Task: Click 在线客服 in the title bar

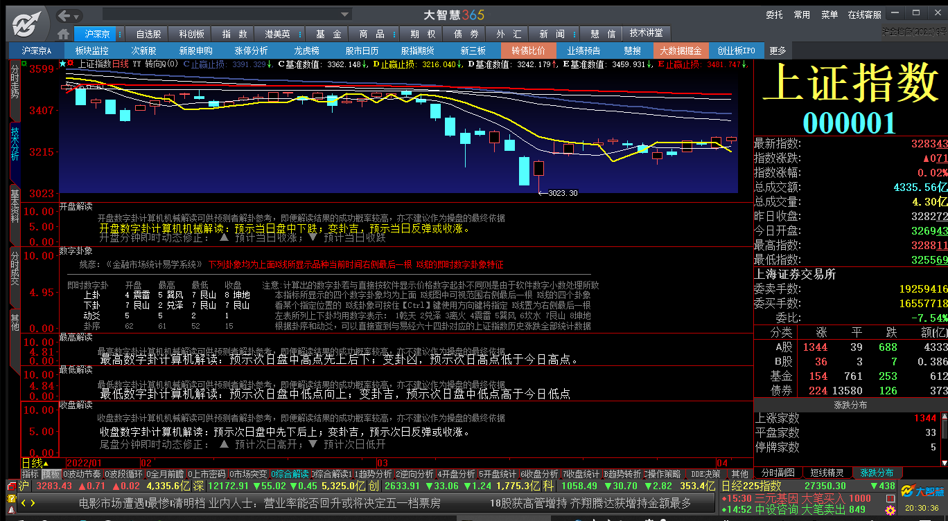Action: 865,15
